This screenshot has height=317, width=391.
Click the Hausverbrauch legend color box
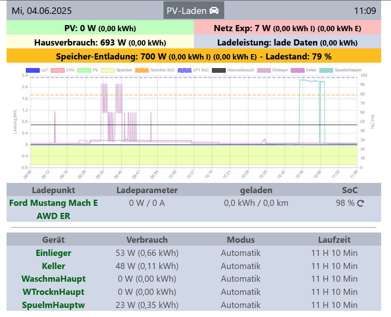[218, 70]
